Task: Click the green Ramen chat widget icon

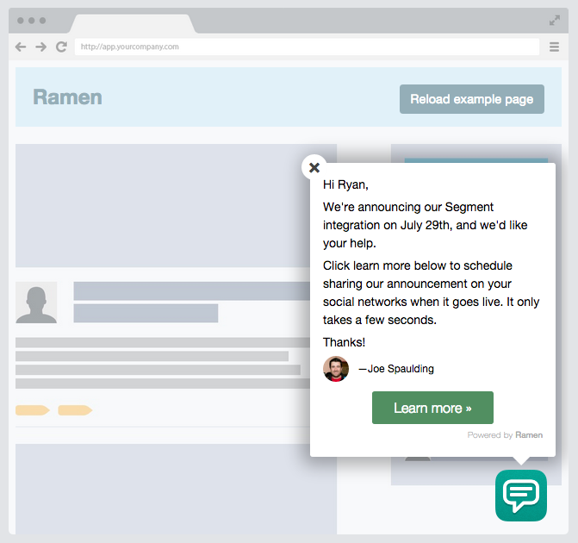Action: coord(521,495)
